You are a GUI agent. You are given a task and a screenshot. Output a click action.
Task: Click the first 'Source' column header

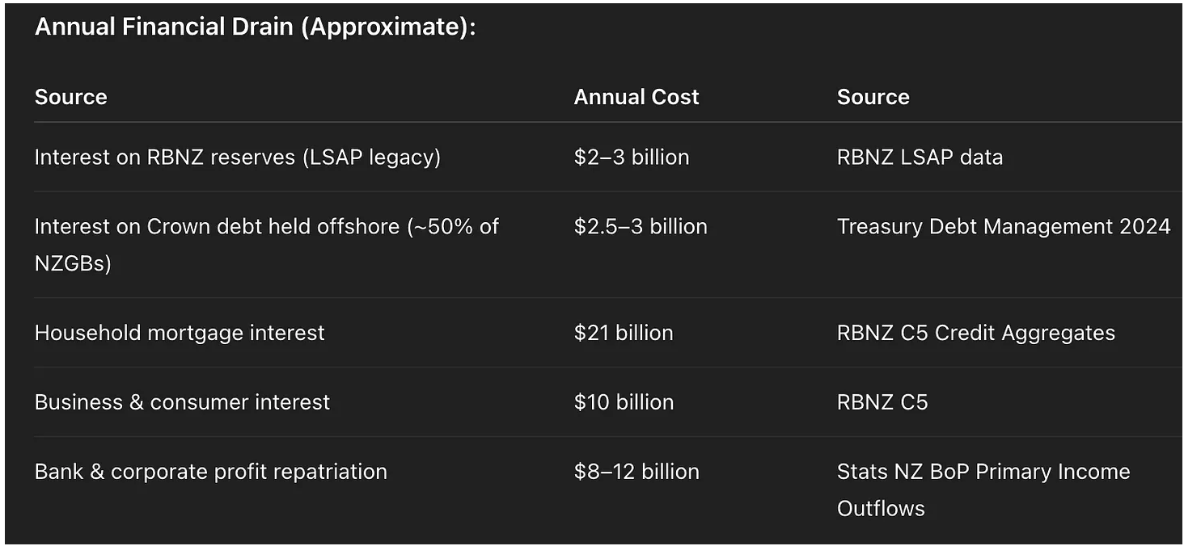coord(71,97)
